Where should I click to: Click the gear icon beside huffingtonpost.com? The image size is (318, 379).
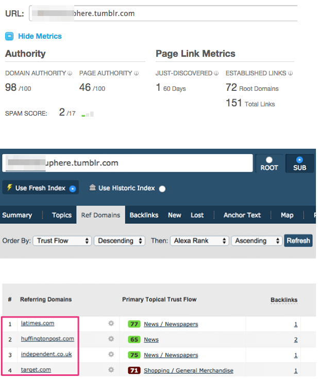tap(110, 339)
